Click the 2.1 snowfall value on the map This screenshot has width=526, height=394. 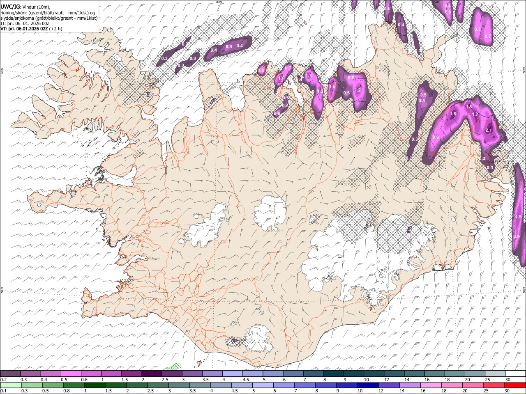[489, 130]
